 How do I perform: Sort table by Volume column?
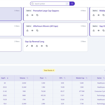pos(24,78)
